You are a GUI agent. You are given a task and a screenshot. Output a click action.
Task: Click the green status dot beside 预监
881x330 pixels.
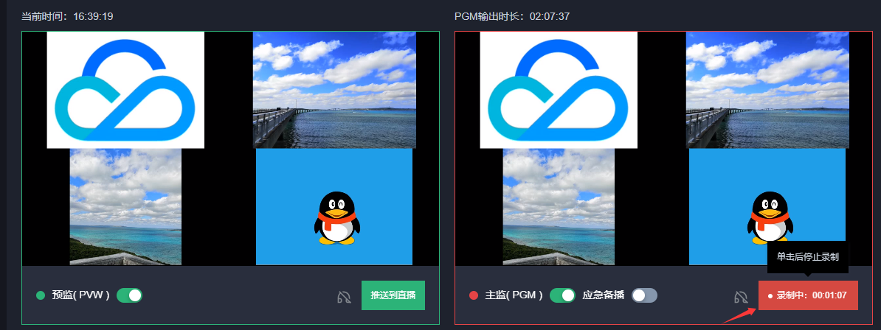[41, 295]
